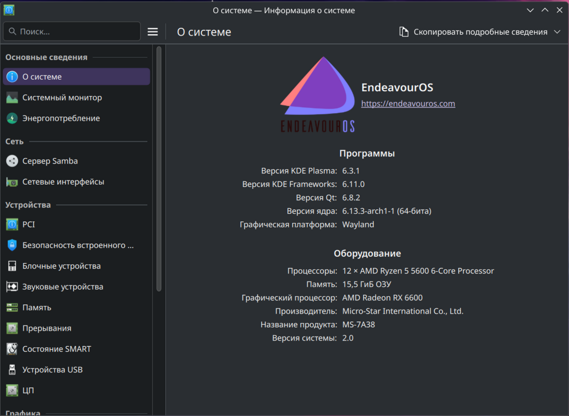
Task: Focus the Поиск search field
Action: pos(72,32)
